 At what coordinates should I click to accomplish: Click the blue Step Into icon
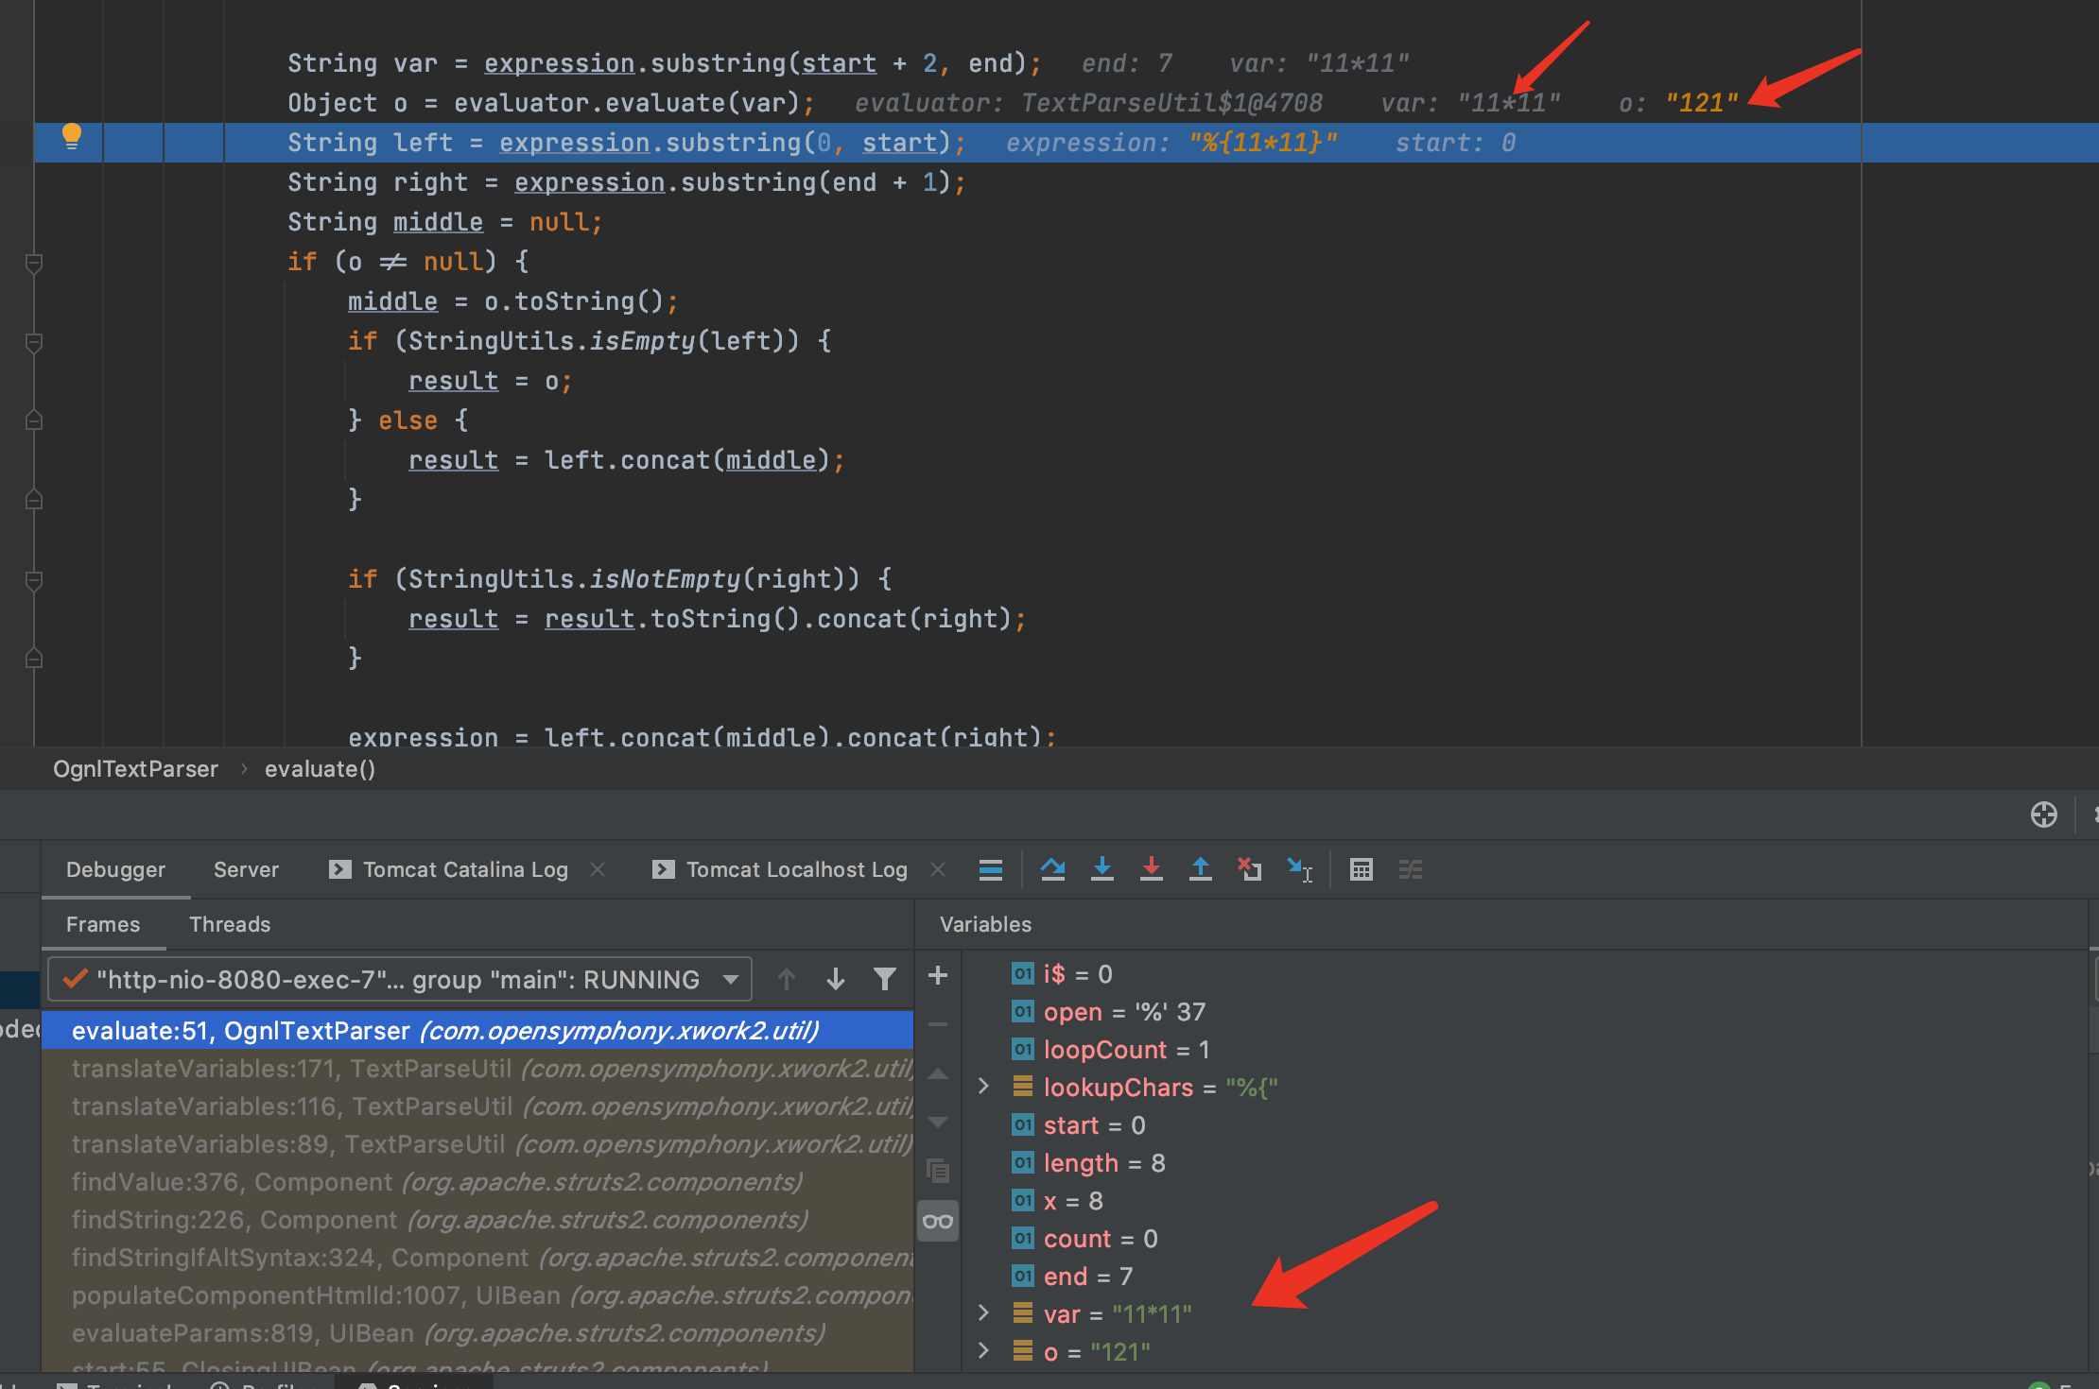click(1102, 869)
